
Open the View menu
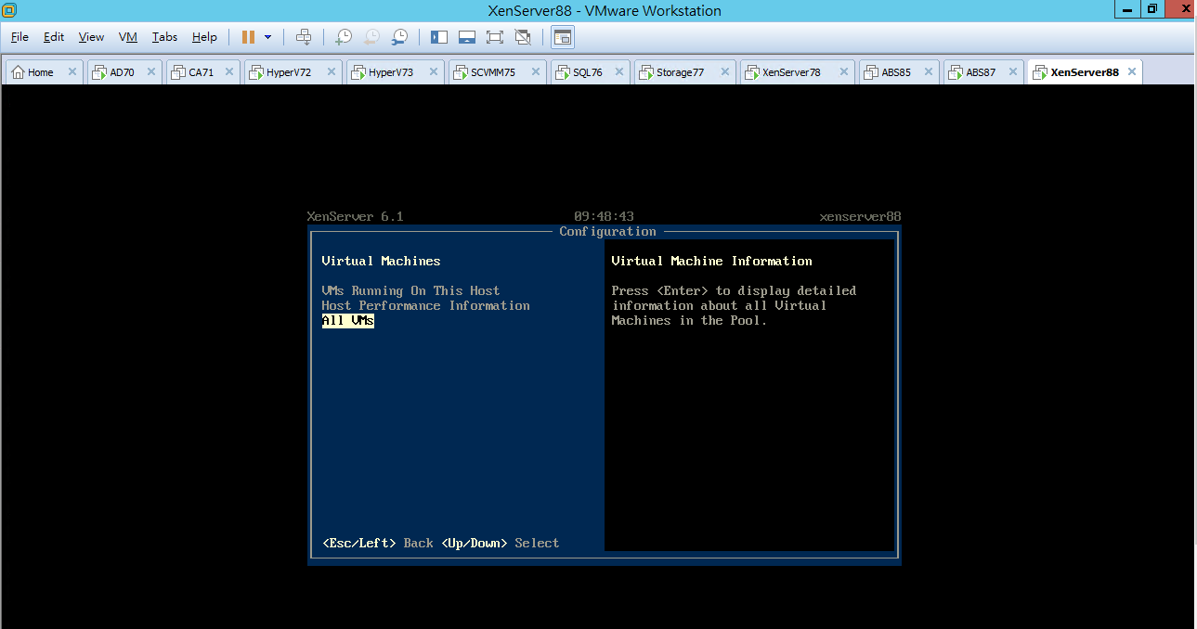coord(91,37)
